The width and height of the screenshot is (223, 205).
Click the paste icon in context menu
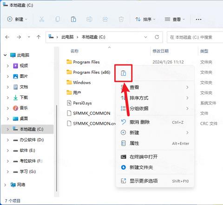[124, 73]
